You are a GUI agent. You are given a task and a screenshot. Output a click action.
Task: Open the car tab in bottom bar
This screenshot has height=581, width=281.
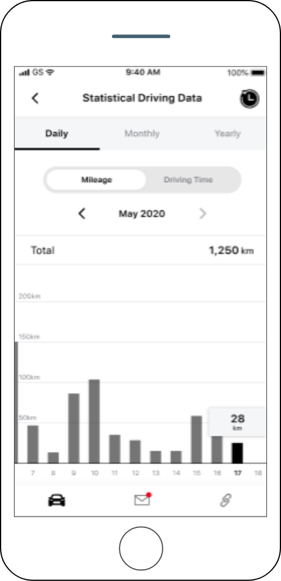click(57, 500)
